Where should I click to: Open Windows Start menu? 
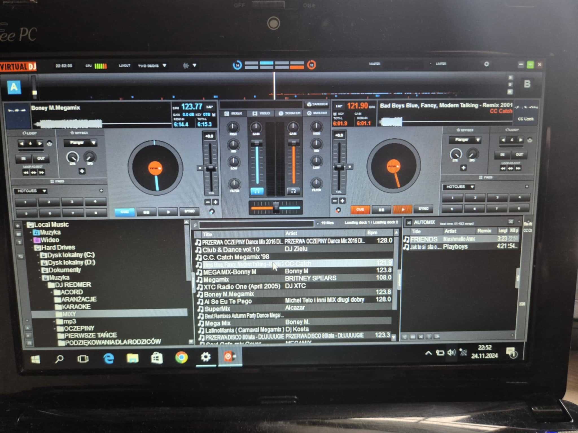pyautogui.click(x=36, y=359)
